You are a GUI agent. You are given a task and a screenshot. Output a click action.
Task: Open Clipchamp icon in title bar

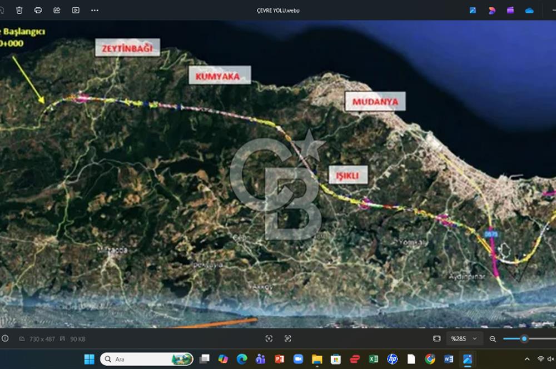click(x=510, y=10)
